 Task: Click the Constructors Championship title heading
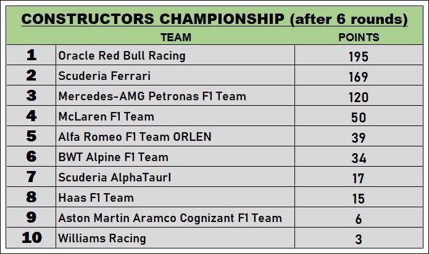[x=215, y=19]
